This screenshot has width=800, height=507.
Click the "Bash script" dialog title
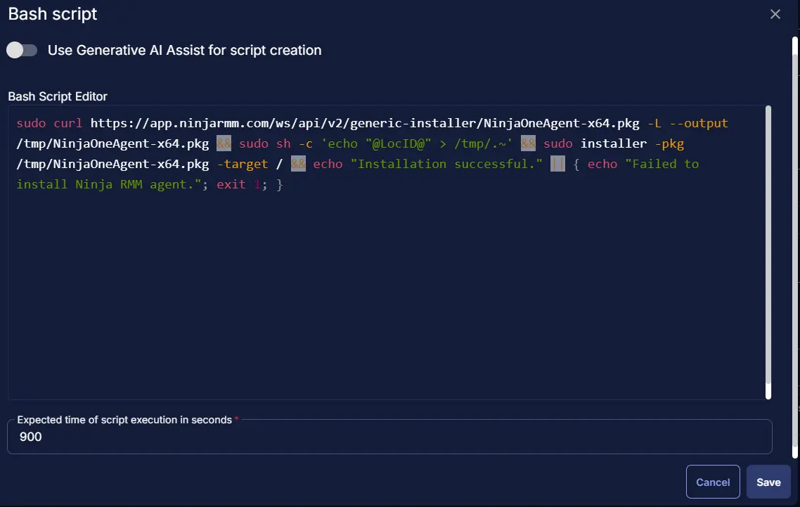53,14
